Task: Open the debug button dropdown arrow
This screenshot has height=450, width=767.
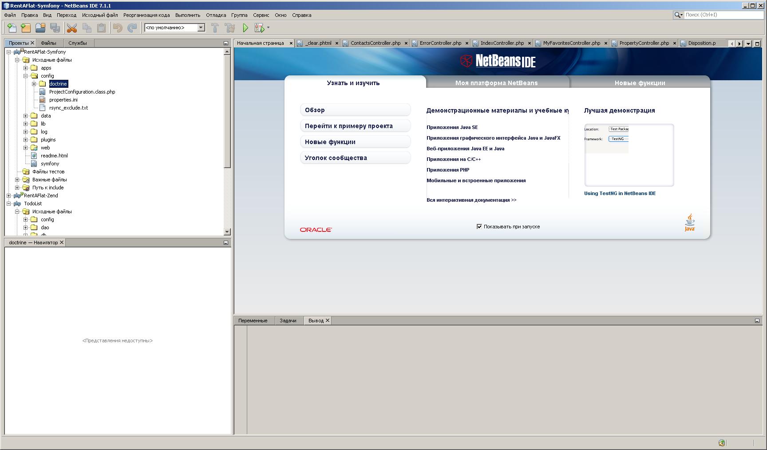Action: pyautogui.click(x=268, y=27)
